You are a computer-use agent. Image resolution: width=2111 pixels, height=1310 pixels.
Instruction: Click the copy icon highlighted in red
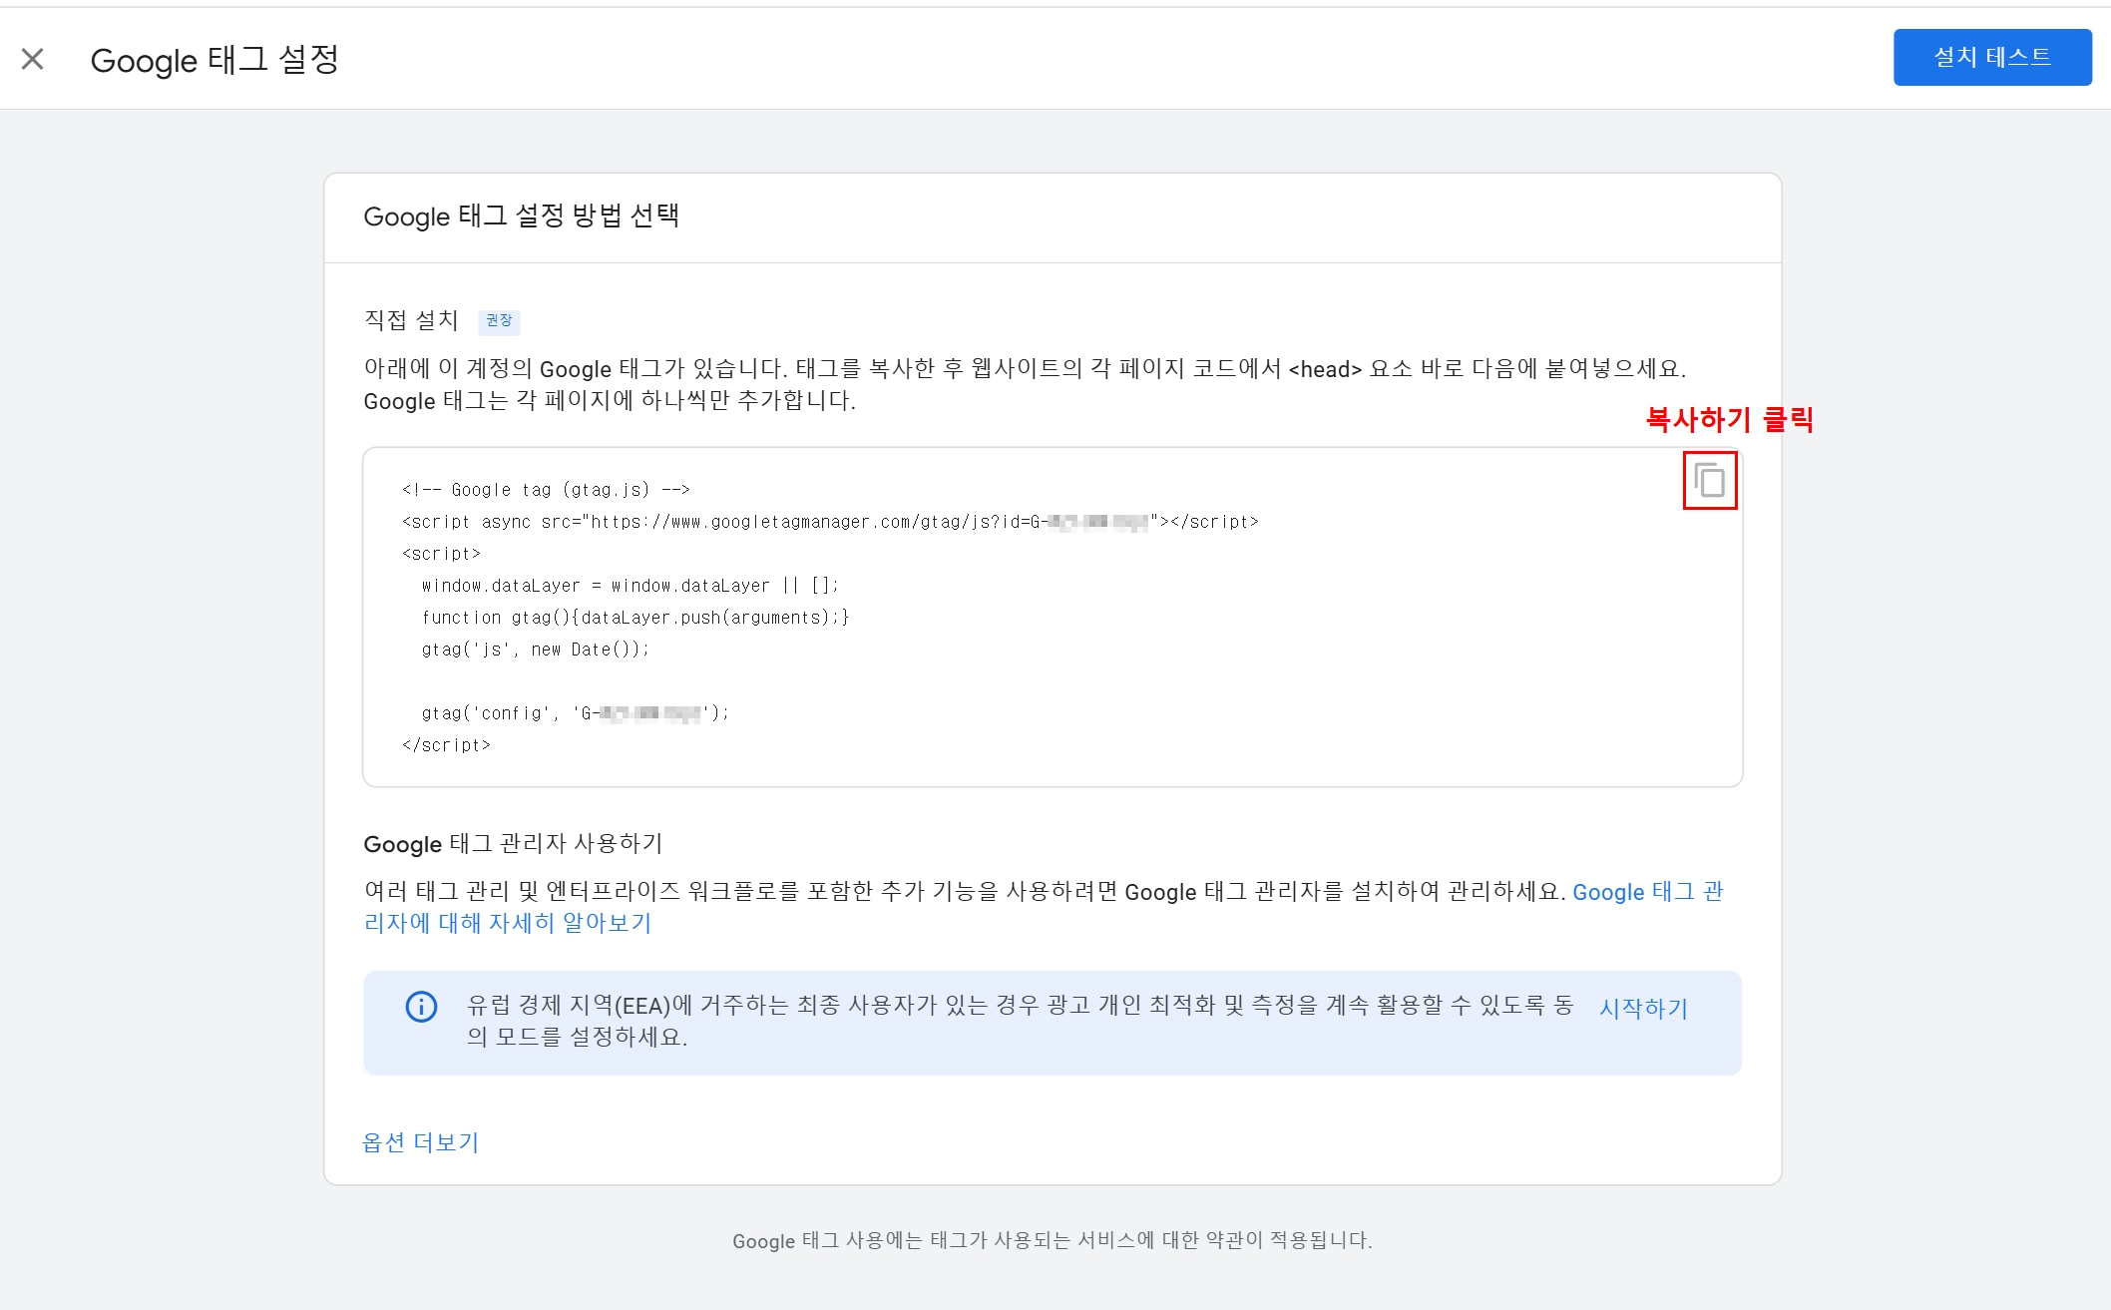click(x=1709, y=480)
